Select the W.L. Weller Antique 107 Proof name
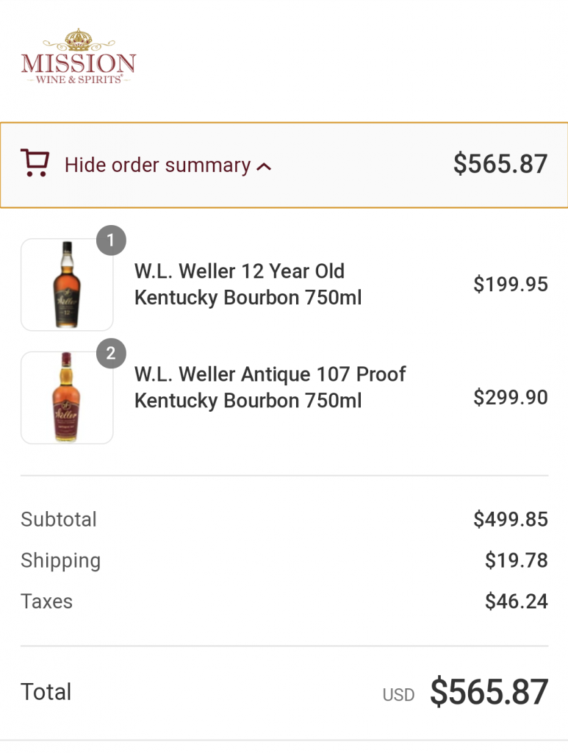 tap(270, 388)
